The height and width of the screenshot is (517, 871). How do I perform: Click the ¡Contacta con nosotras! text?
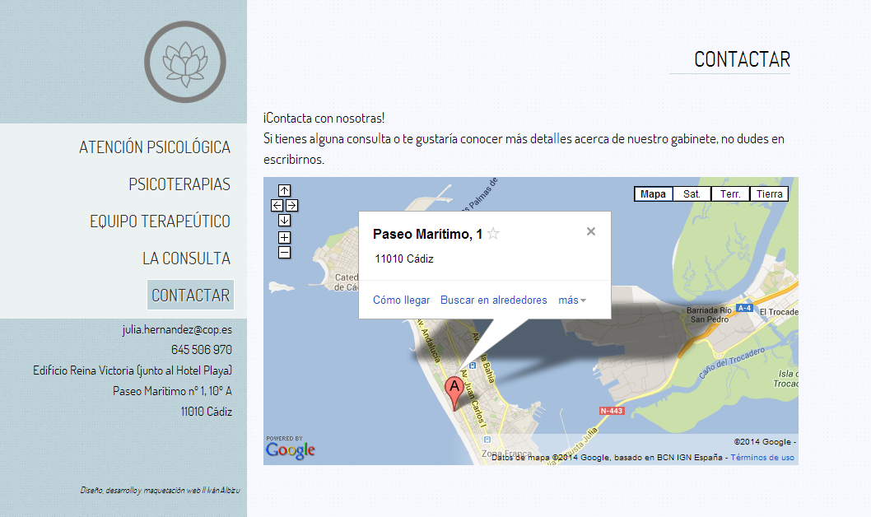(x=324, y=119)
